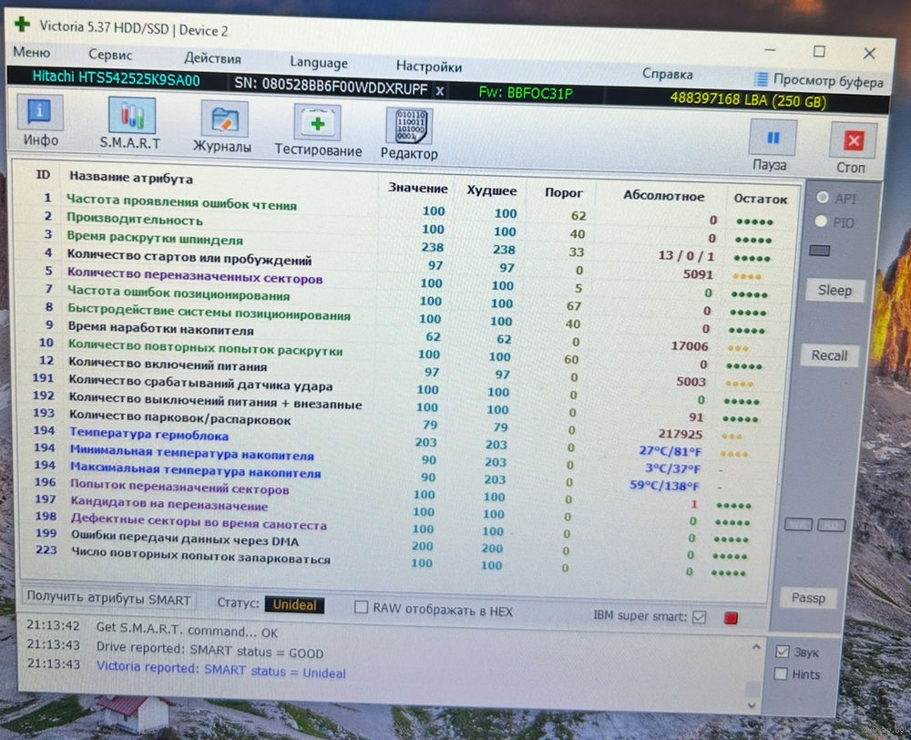This screenshot has width=911, height=740.
Task: Click log line Drive reported SMART status
Action: pos(210,650)
